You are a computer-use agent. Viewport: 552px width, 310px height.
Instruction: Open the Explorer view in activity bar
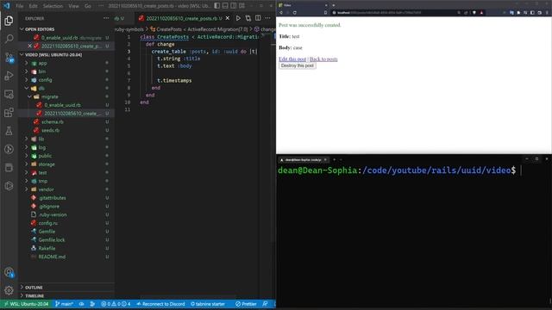click(x=9, y=21)
